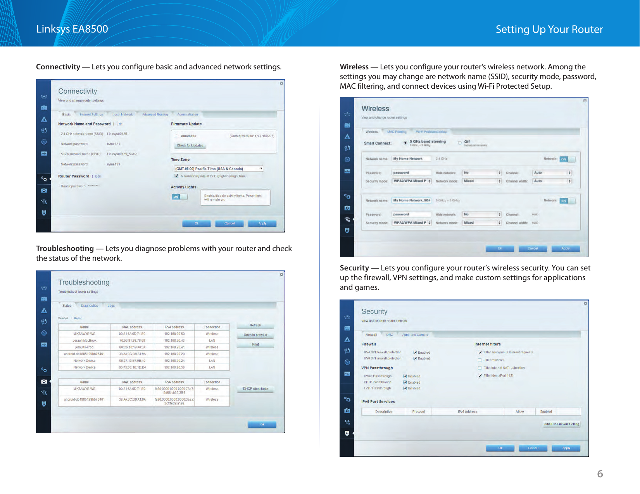Open External Storage USB icon in Connectivity sidebar

[44, 153]
